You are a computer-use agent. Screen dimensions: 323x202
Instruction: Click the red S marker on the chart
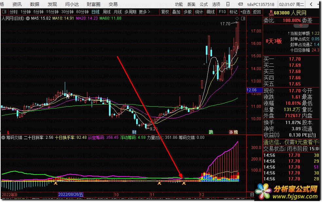[8, 132]
